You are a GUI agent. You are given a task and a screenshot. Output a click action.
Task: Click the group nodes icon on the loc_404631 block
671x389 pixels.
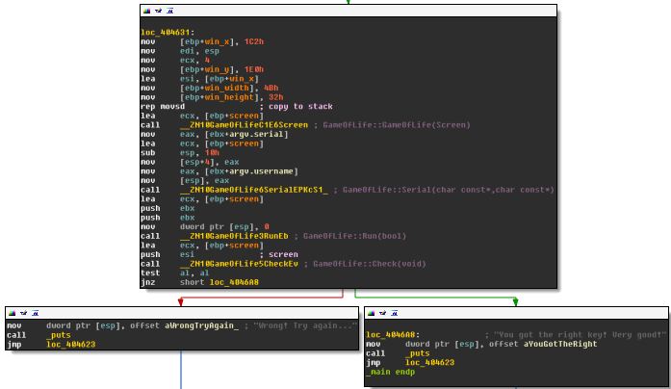[x=169, y=11]
